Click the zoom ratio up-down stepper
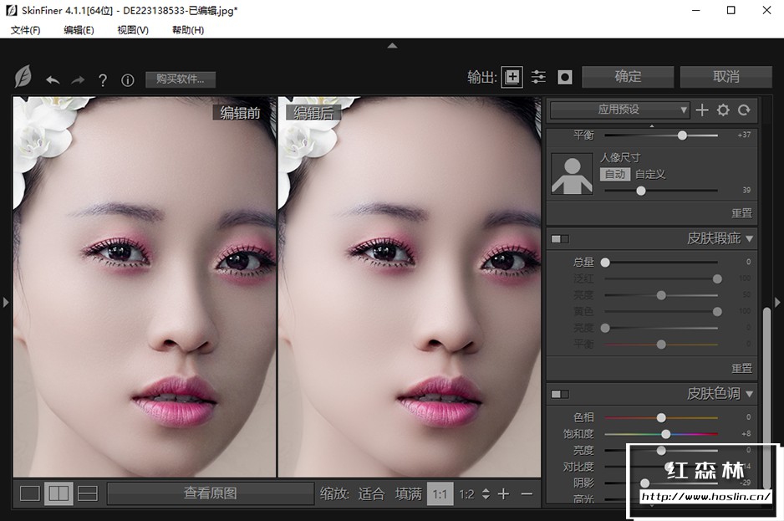The image size is (784, 521). 486,494
